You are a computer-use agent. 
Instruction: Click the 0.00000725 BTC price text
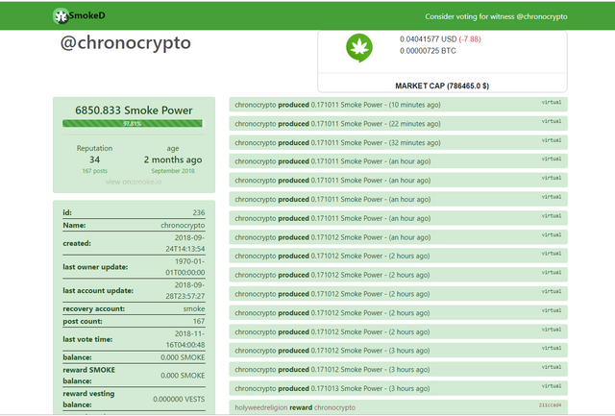428,51
